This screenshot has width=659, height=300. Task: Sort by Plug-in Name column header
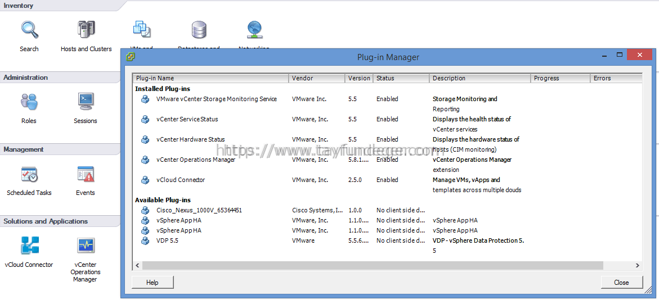(210, 79)
